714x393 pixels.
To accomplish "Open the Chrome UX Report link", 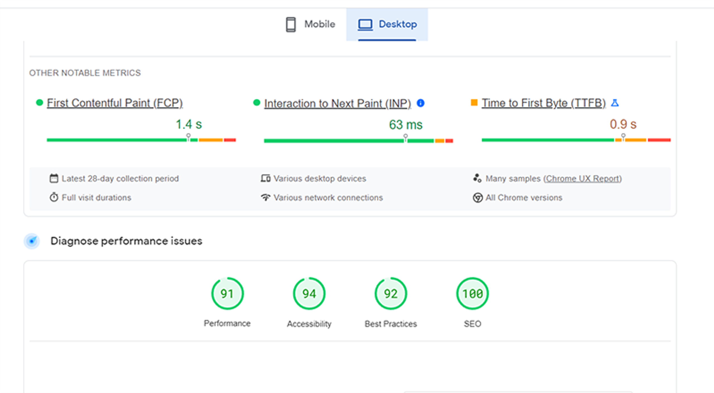I will [582, 178].
